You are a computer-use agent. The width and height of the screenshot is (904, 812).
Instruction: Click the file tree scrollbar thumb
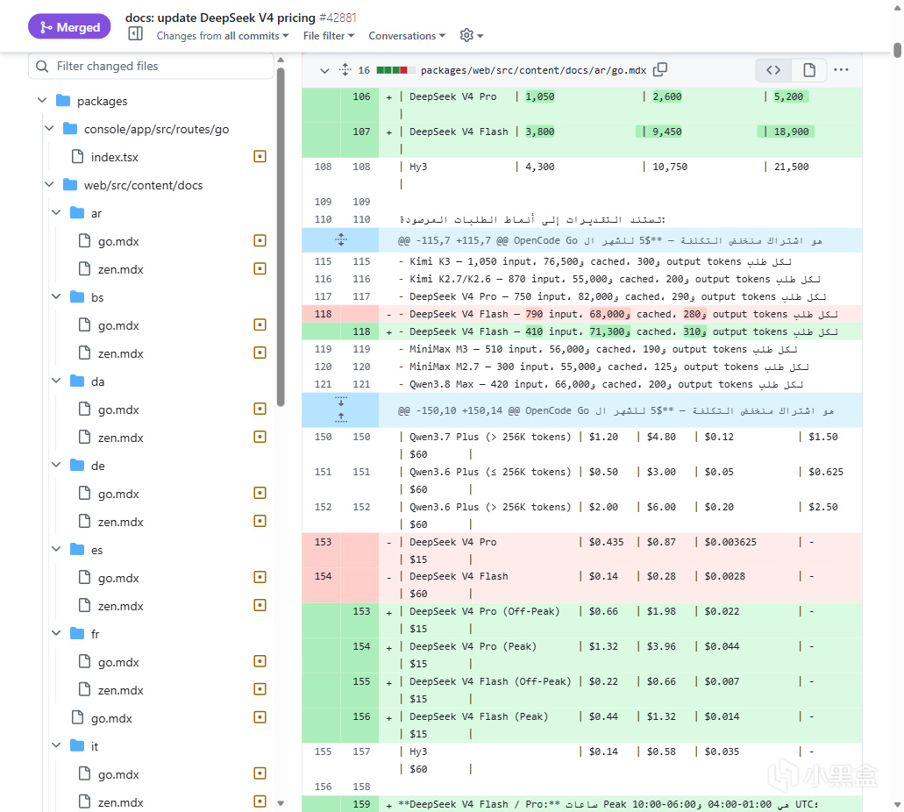click(x=281, y=238)
